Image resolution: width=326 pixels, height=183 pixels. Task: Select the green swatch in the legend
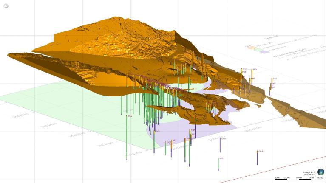[x=258, y=50]
